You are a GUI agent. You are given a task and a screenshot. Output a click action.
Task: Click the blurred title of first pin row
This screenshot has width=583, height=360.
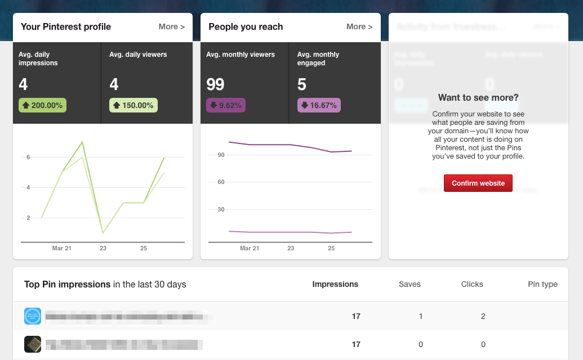[128, 317]
